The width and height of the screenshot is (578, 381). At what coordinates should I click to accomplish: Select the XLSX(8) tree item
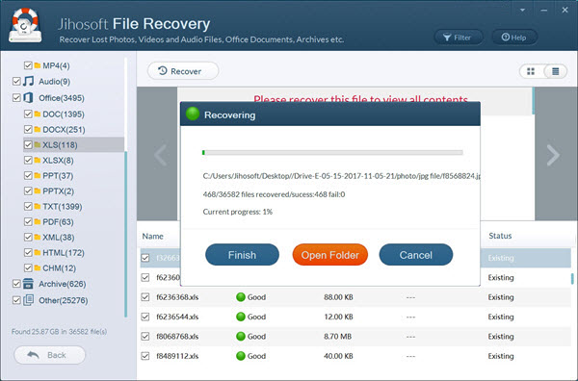click(58, 161)
